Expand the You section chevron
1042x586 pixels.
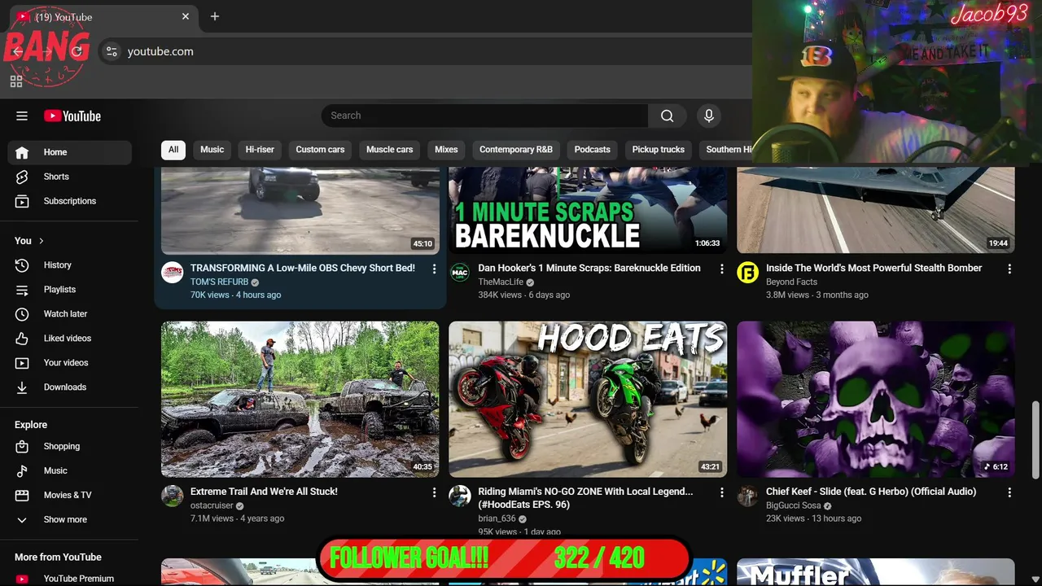tap(42, 241)
